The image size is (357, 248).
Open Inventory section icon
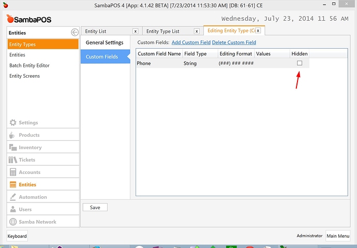click(x=13, y=148)
